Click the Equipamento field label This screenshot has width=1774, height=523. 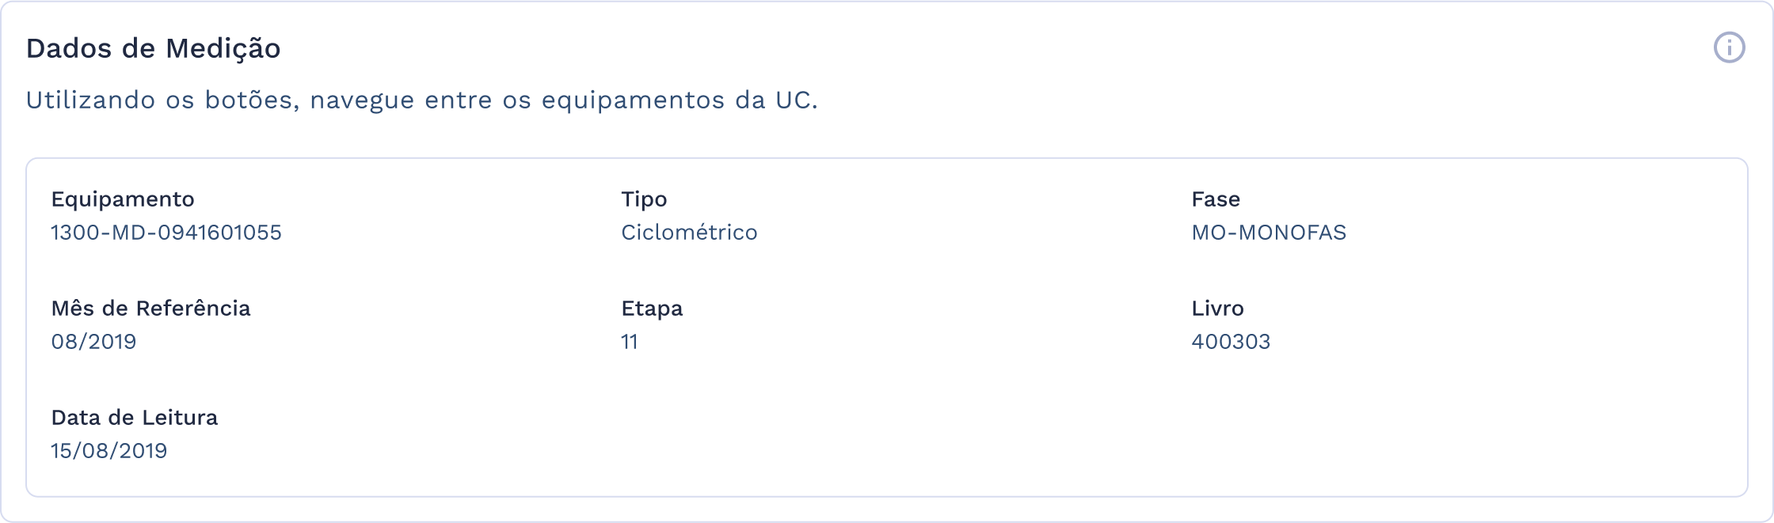(x=122, y=199)
